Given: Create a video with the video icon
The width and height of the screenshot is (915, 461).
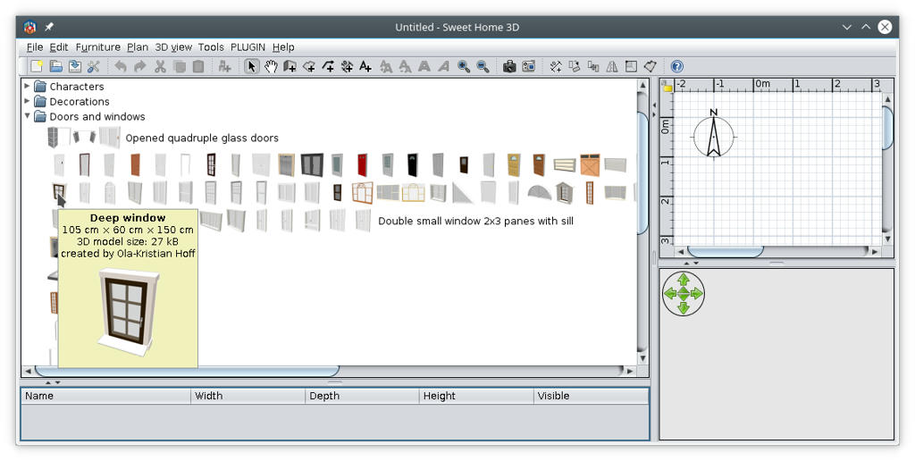Looking at the screenshot, I should 529,66.
